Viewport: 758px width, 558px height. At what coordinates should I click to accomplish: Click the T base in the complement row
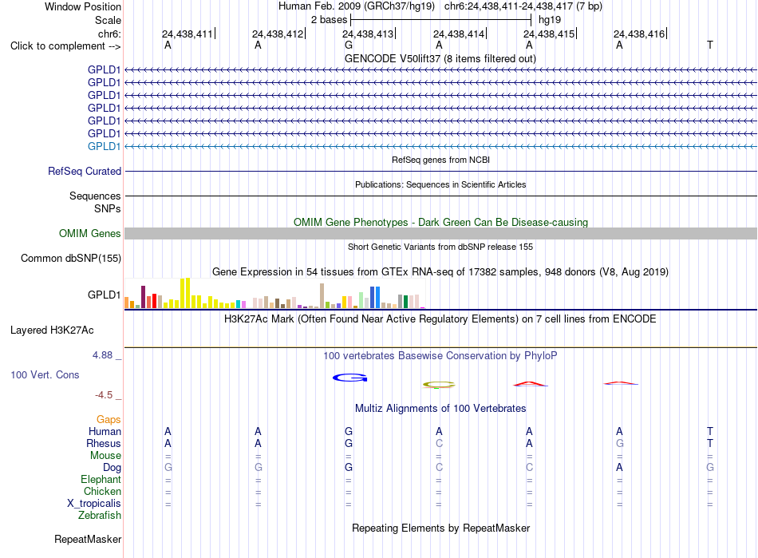709,45
